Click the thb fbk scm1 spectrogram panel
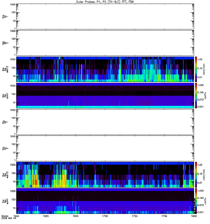The width and height of the screenshot is (210, 224). [105, 95]
